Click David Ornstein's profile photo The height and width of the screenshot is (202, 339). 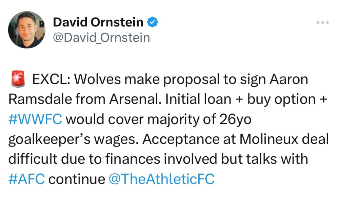(x=27, y=30)
